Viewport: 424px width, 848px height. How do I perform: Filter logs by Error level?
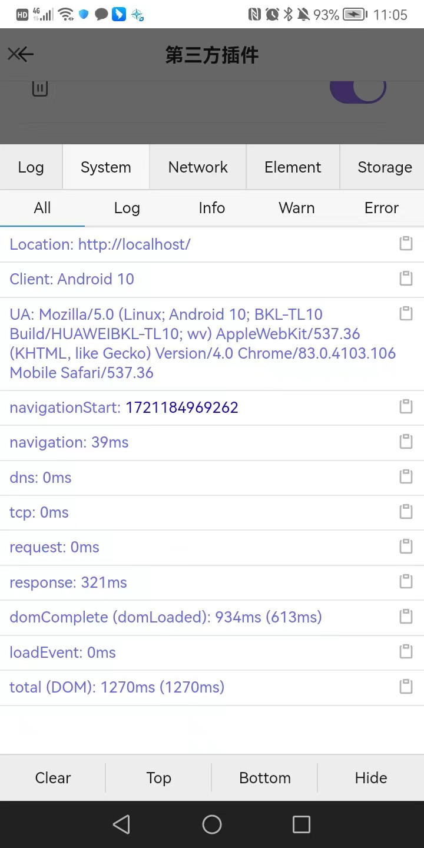[382, 208]
